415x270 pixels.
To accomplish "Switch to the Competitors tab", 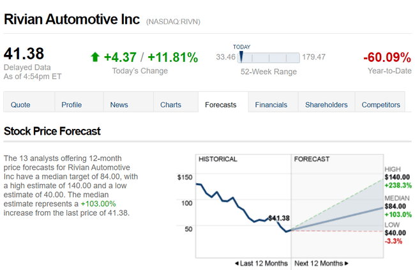I will (x=381, y=105).
